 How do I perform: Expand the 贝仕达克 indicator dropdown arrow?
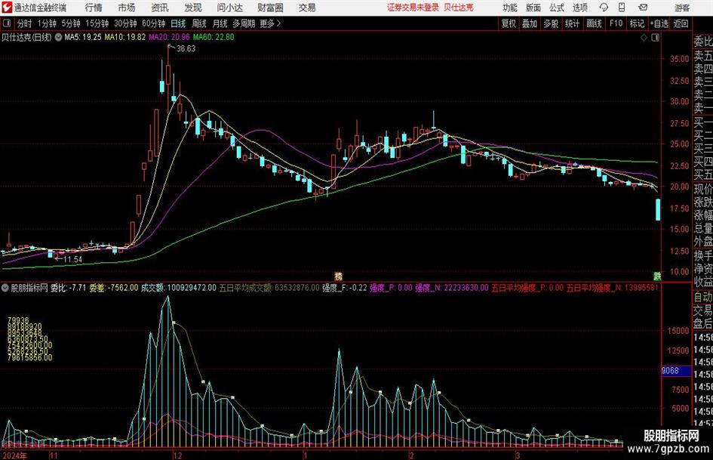(x=58, y=37)
